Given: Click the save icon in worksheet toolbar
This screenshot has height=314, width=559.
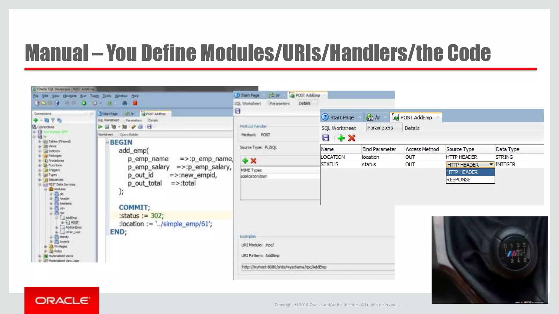Looking at the screenshot, I should pos(149,127).
